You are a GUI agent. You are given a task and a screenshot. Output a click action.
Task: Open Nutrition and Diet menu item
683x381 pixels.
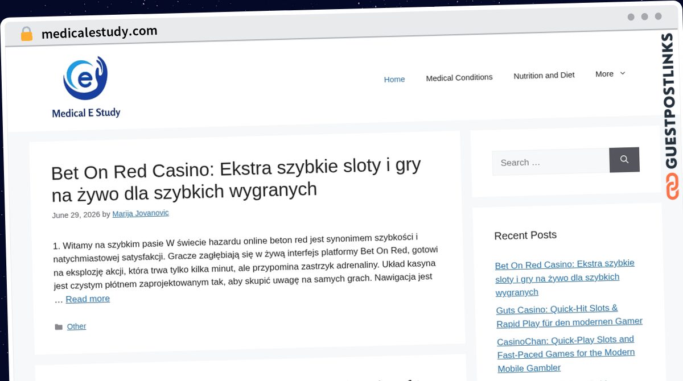click(544, 75)
